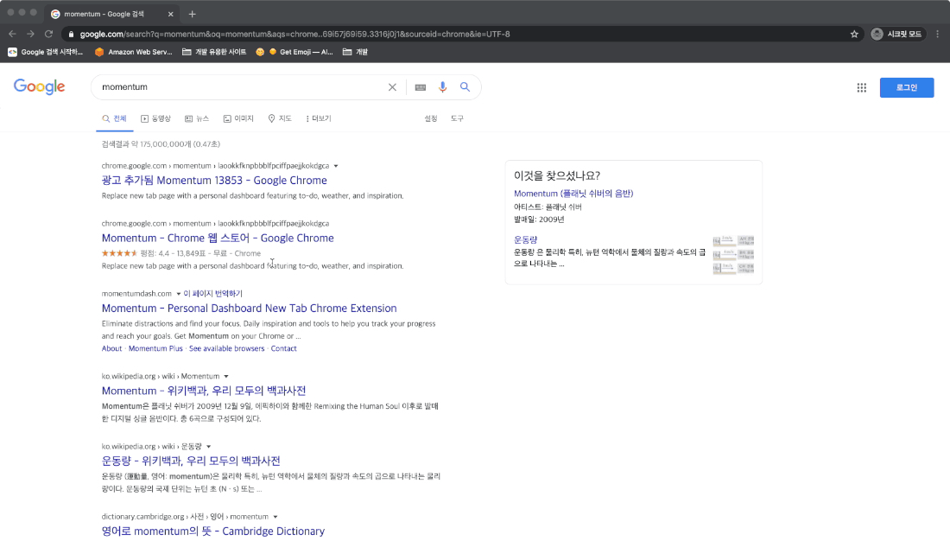Reload the page

[49, 34]
